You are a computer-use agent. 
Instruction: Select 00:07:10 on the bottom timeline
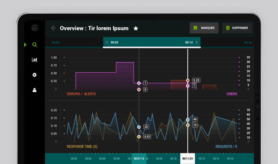tap(139, 158)
